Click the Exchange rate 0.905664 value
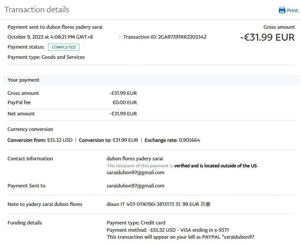Screen dimensions: 301x244 click(x=189, y=140)
